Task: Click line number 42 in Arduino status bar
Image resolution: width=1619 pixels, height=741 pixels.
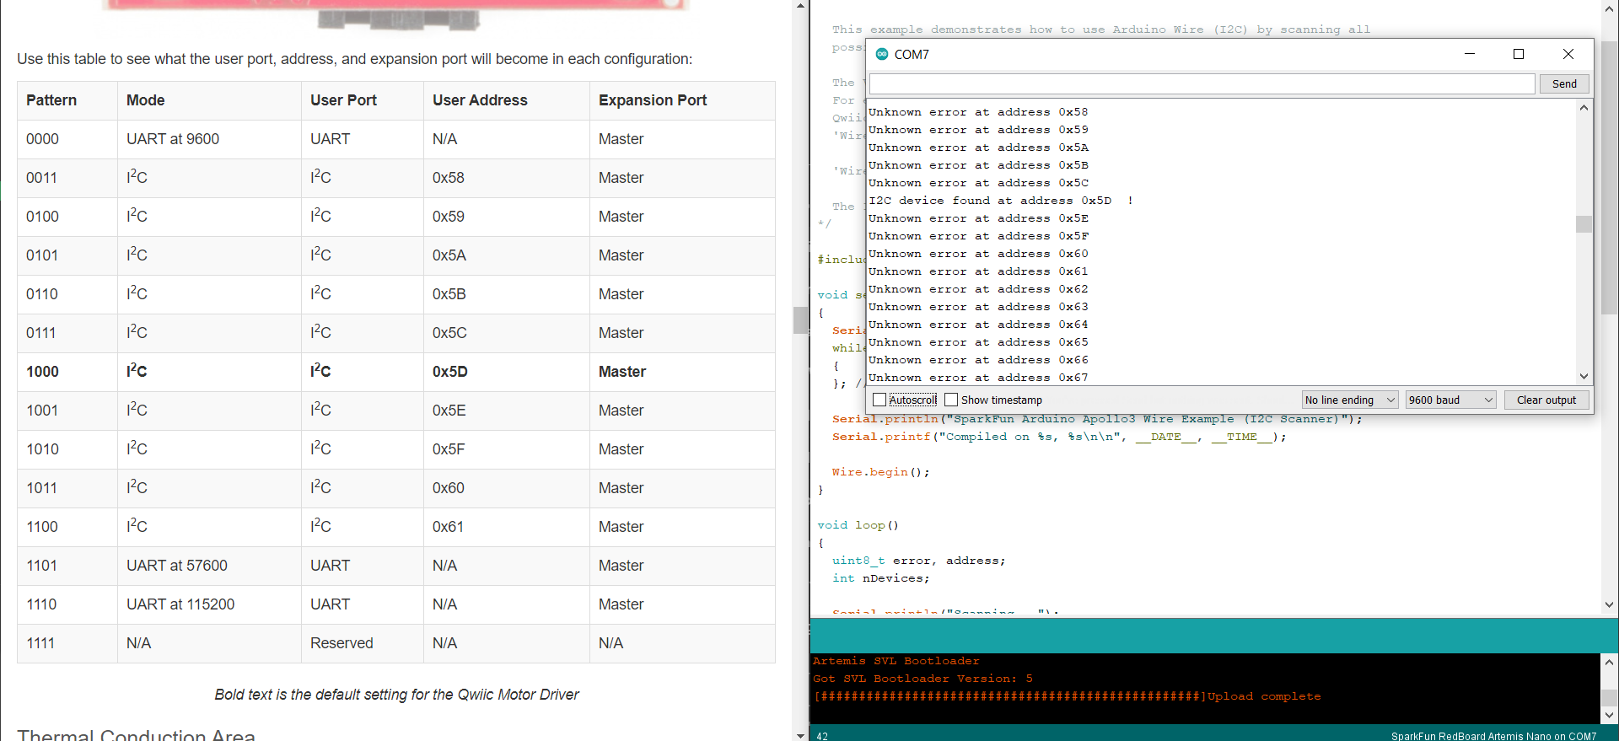Action: [x=822, y=736]
